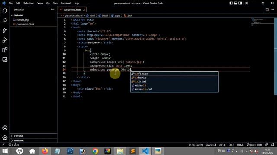Screen dimensions: 277x155
Task: Open Sublime Text from the taskbar
Action: click(x=133, y=151)
